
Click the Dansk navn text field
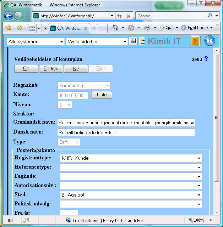click(126, 132)
